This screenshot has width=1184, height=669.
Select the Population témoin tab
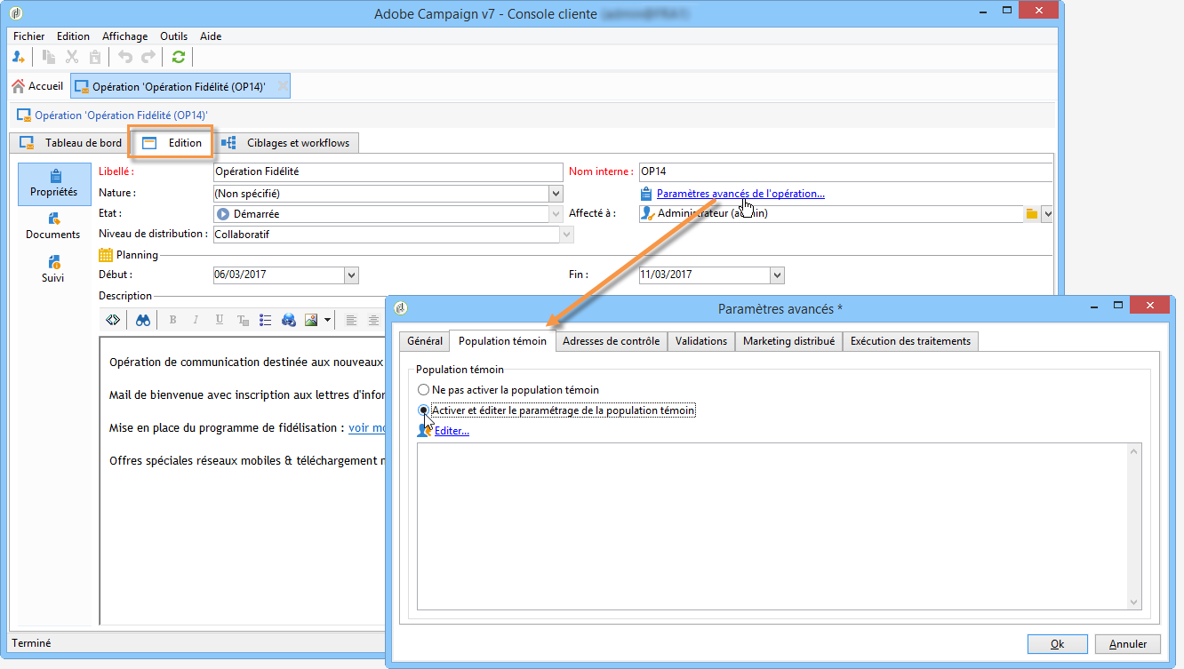pos(502,341)
